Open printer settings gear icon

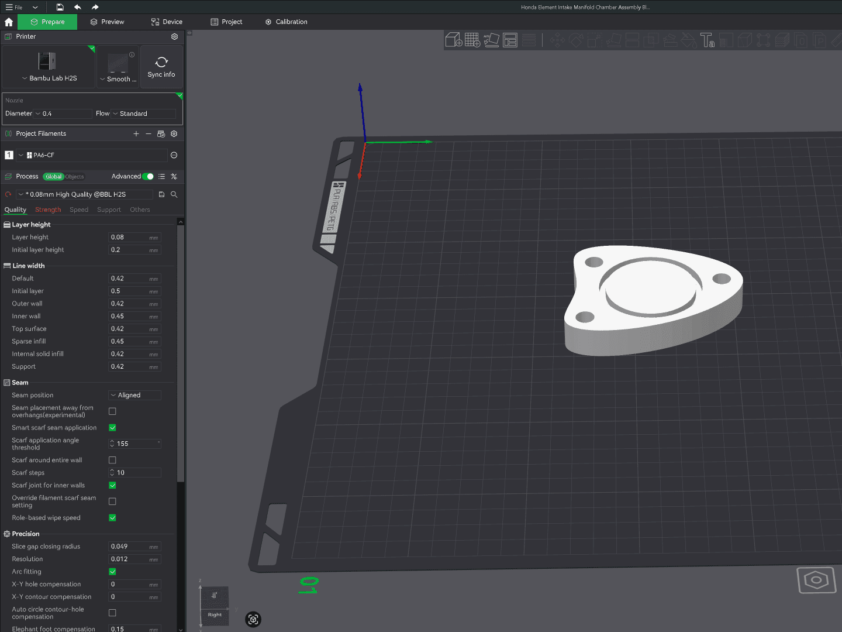(174, 36)
